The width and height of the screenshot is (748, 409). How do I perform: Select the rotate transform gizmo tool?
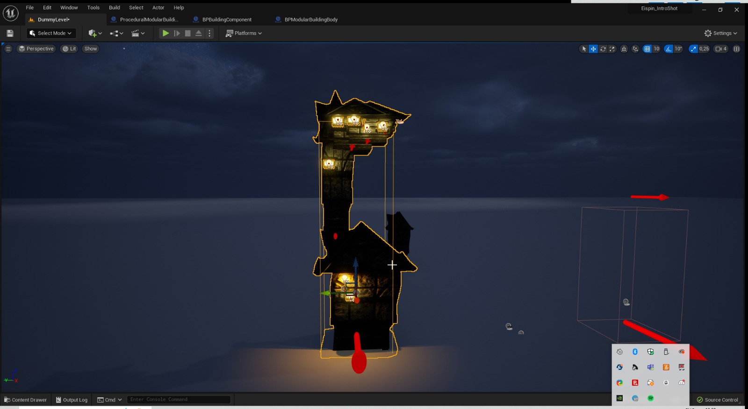603,49
